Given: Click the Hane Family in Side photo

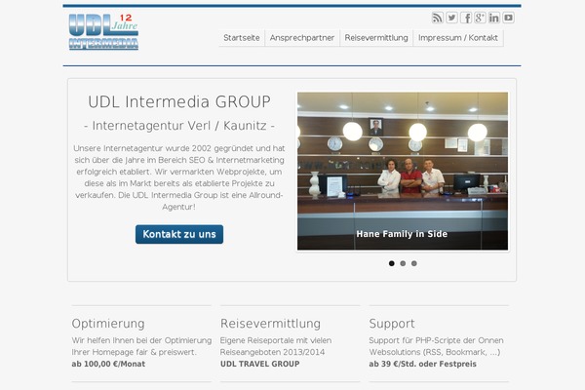Looking at the screenshot, I should [x=403, y=171].
